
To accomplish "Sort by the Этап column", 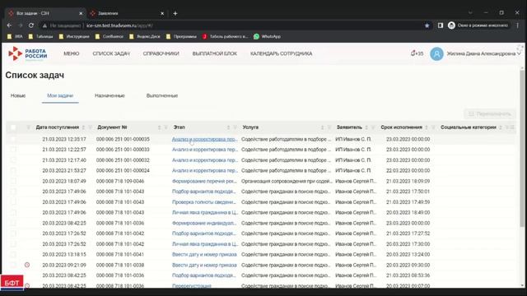I will pos(229,127).
